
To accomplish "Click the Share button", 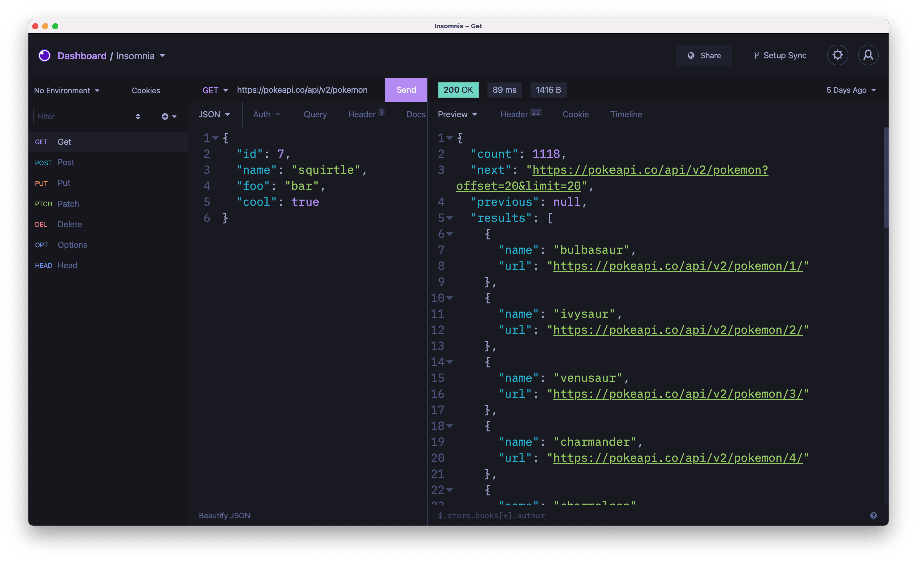I will click(704, 55).
